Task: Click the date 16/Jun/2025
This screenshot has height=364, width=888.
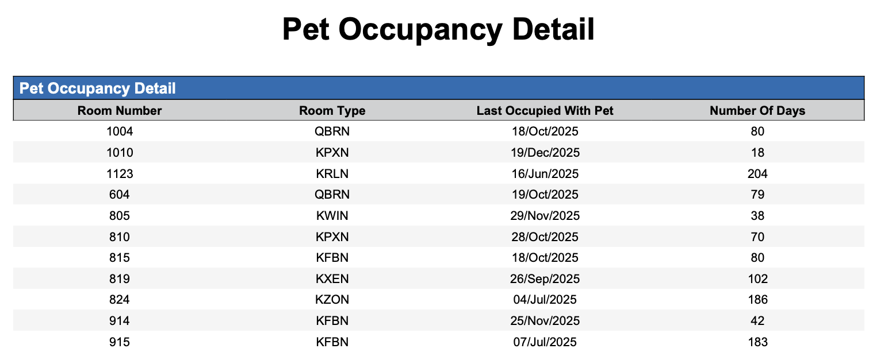Action: pyautogui.click(x=545, y=173)
